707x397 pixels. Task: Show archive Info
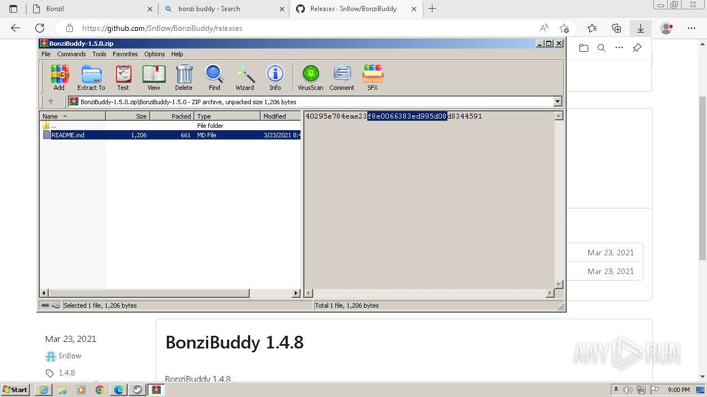pos(275,77)
